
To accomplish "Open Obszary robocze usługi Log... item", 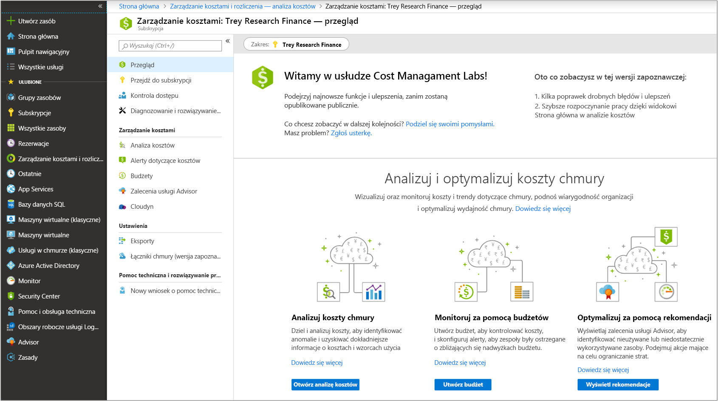I will [54, 327].
